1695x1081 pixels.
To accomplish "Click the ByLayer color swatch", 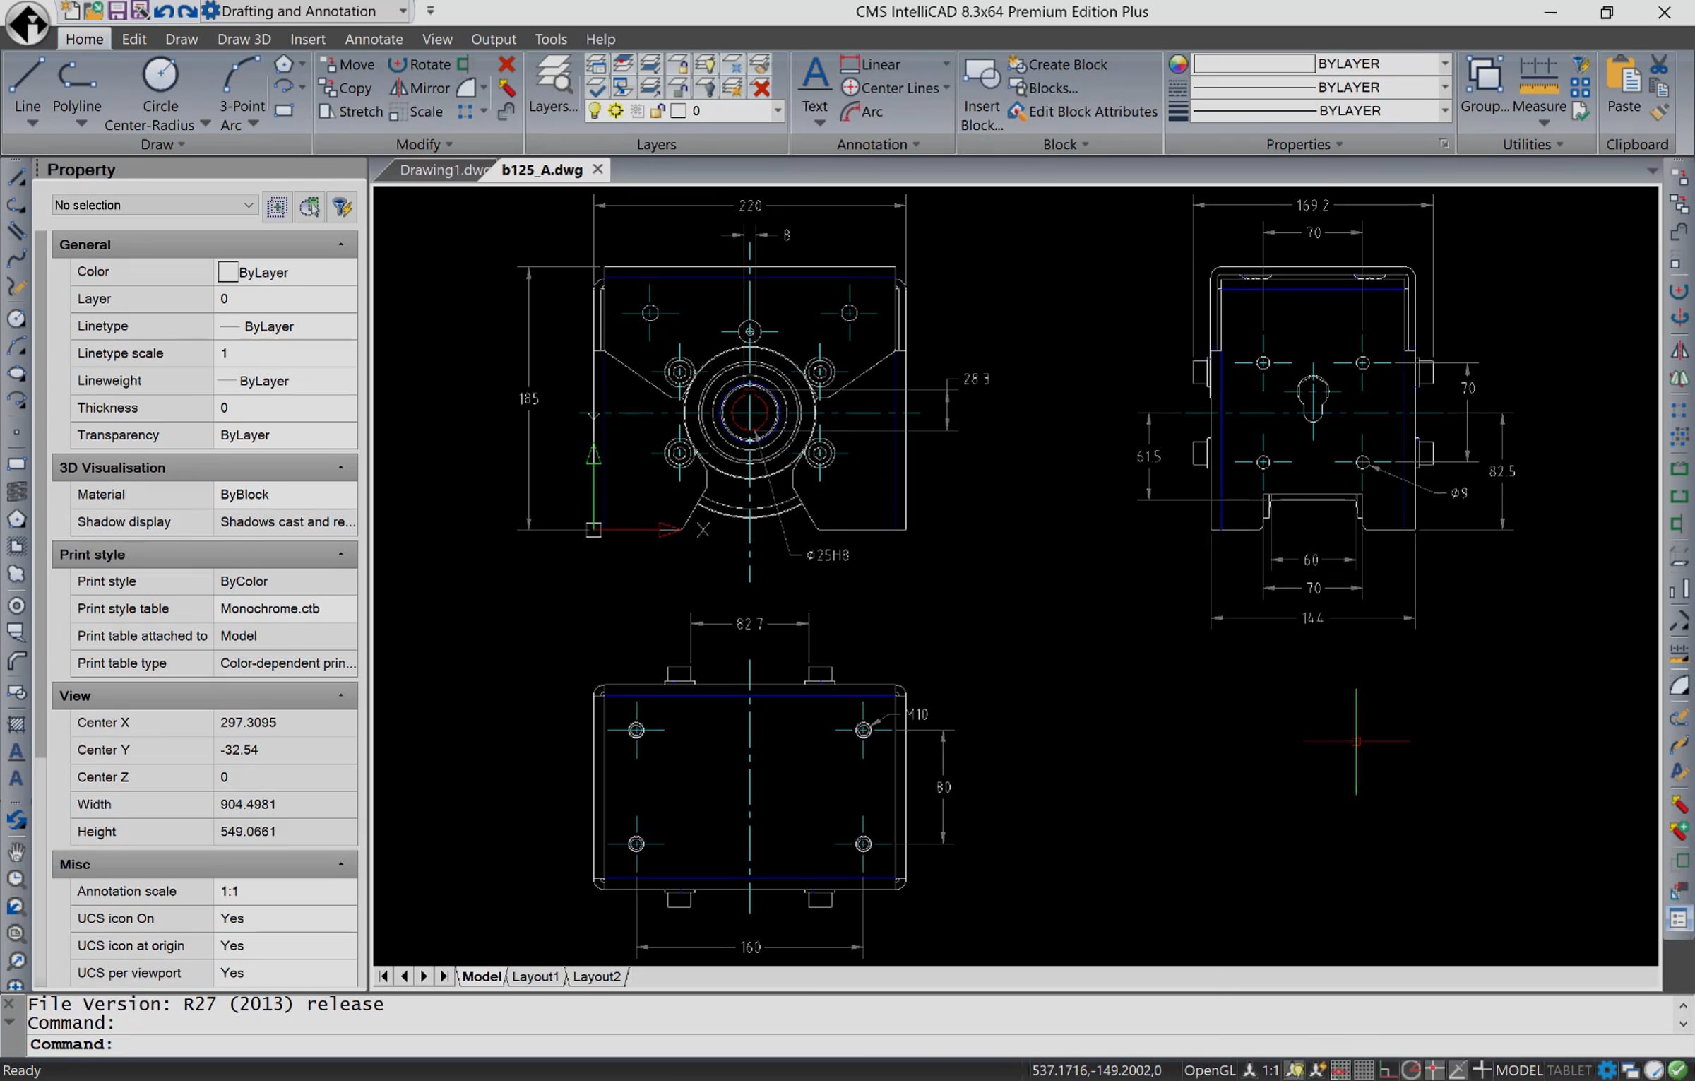I will point(227,272).
